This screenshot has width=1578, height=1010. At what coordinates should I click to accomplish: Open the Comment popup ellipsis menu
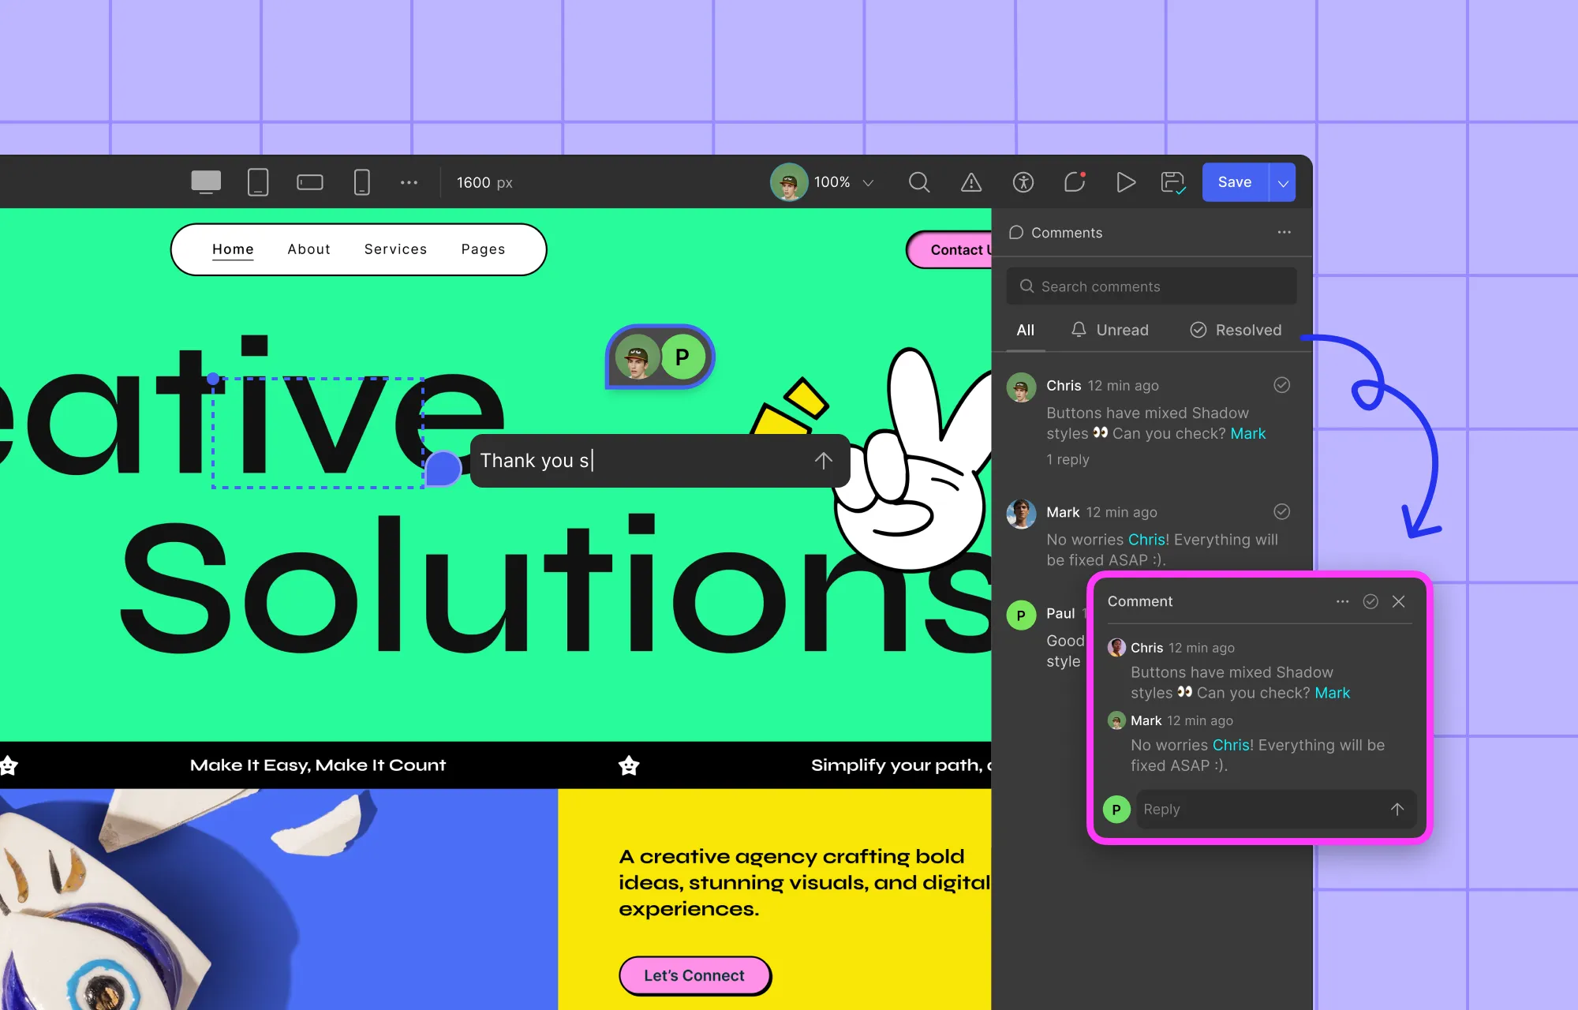tap(1342, 601)
